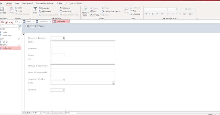
Task: Open the navigation pane category dropdown
Action: coord(17,22)
